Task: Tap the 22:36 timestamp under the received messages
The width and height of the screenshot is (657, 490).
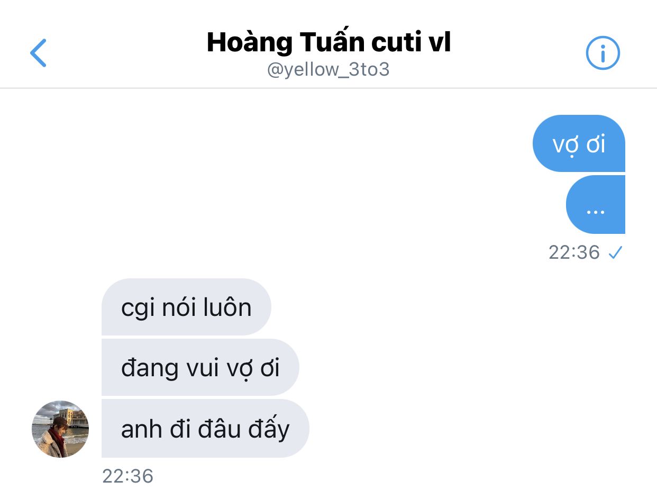Action: pos(127,476)
